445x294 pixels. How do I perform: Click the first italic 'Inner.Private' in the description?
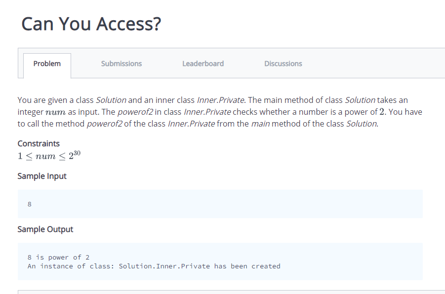click(220, 100)
